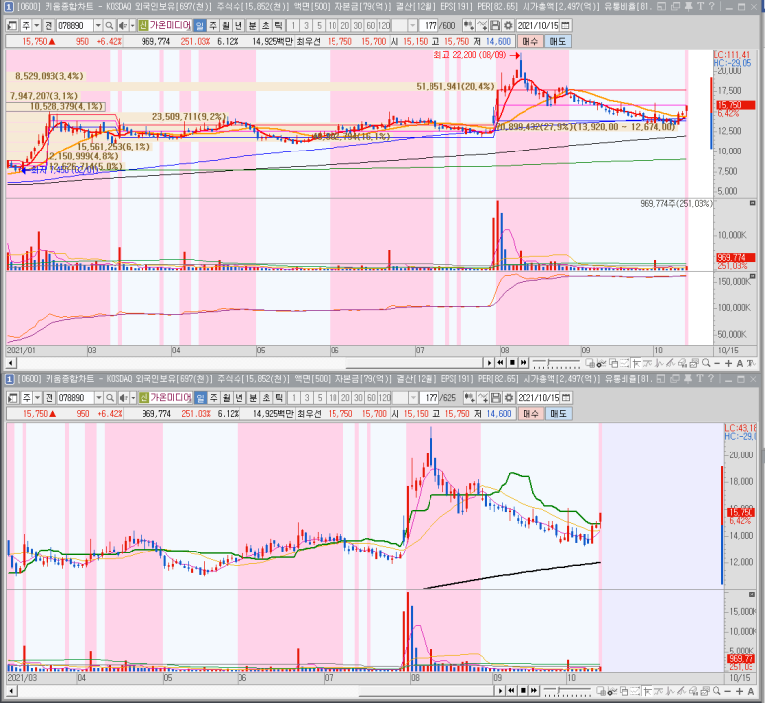The image size is (765, 703).
Task: Click the plus zoom-in icon under the bottom chart
Action: (739, 692)
